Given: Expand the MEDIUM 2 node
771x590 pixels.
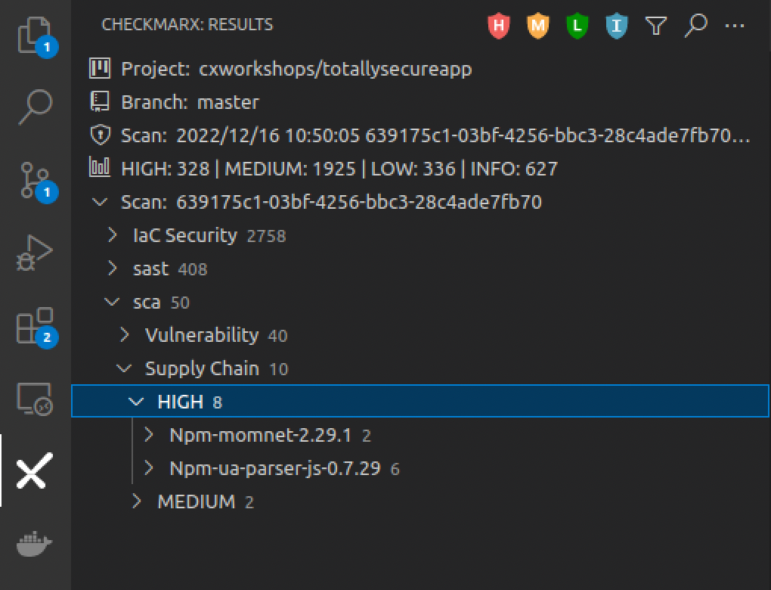Looking at the screenshot, I should coord(137,501).
